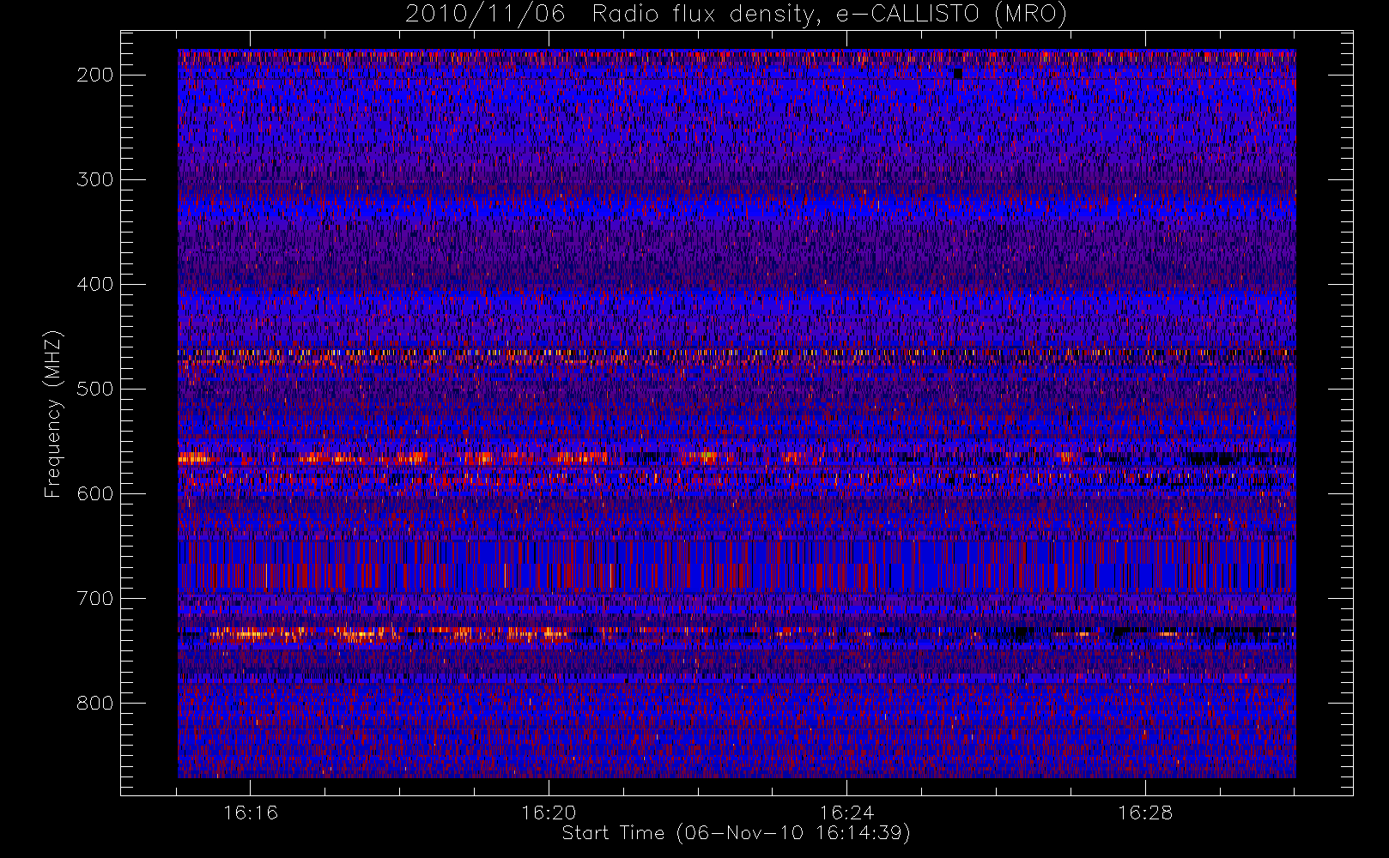This screenshot has width=1389, height=858.
Task: Click the 200 frequency tick label
Action: click(95, 75)
